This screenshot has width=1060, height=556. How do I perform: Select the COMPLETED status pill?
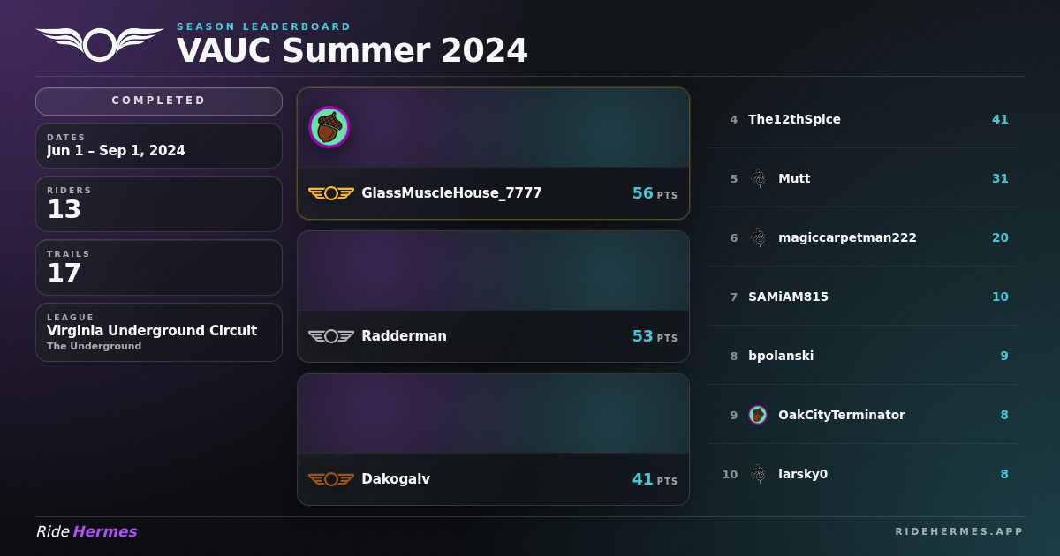159,101
